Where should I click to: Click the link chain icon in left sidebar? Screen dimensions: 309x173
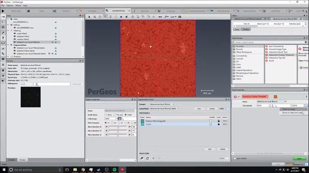coord(3,53)
